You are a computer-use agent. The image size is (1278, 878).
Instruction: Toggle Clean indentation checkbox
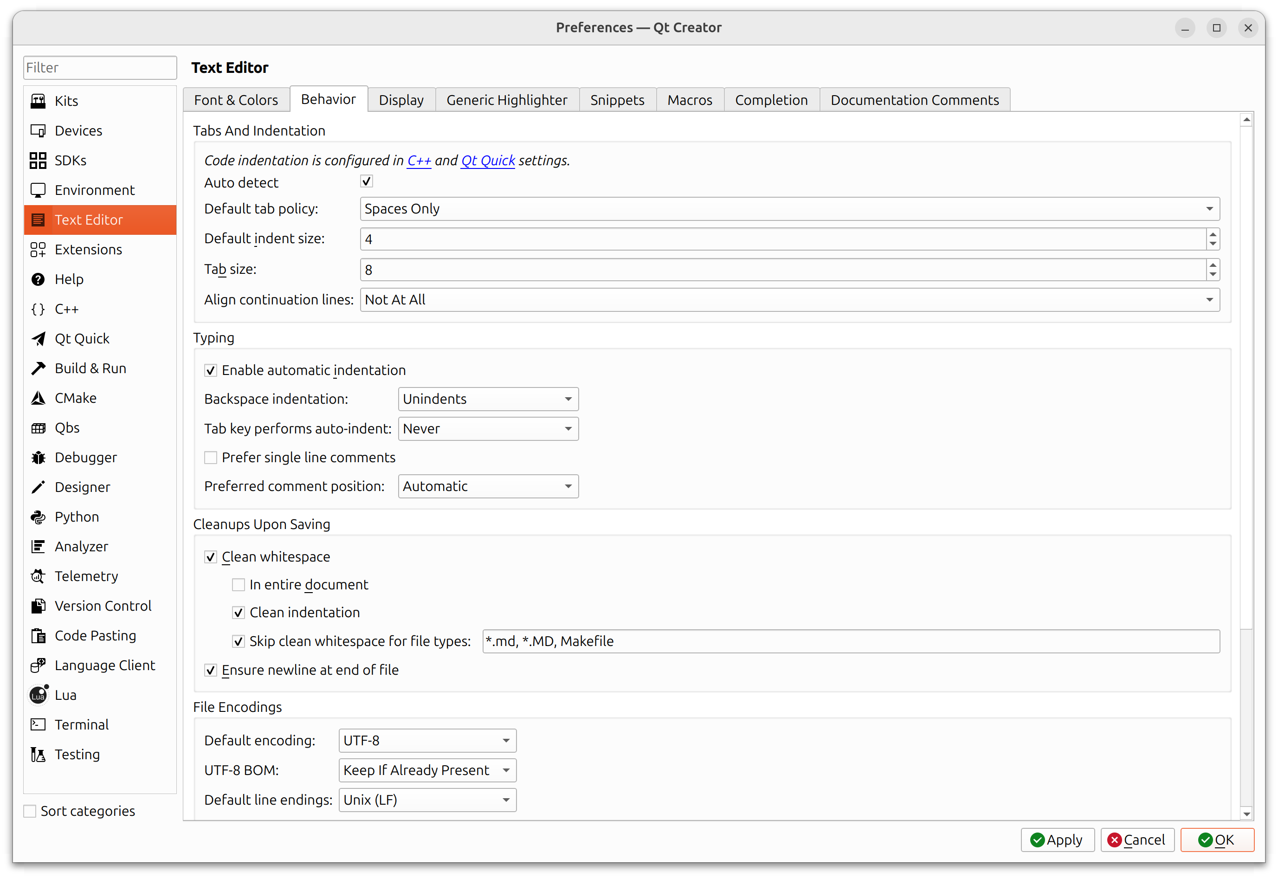tap(238, 613)
